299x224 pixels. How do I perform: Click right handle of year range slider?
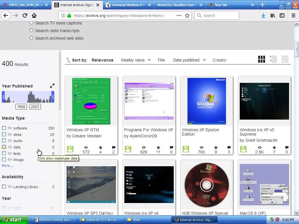53,97
